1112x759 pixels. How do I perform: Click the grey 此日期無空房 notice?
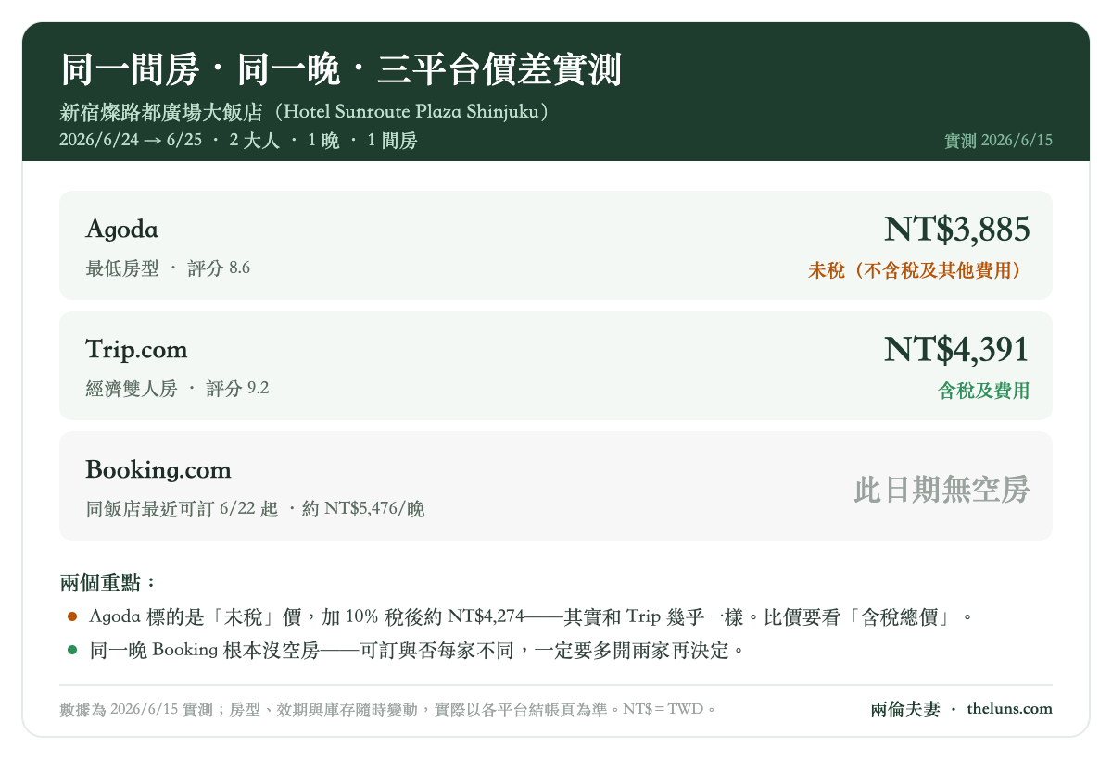pos(941,489)
